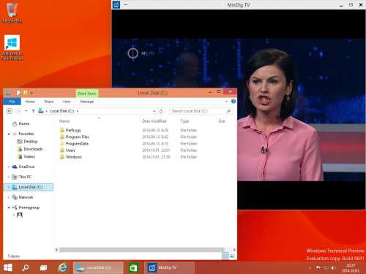Select Downloads under Favorites
Viewport: 366px width, 274px height.
(x=30, y=149)
